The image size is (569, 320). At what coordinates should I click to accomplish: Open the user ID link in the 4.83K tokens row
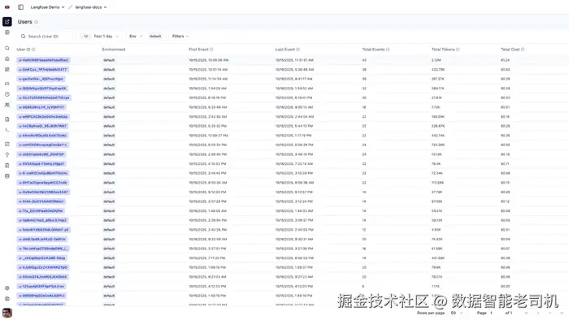(x=44, y=230)
